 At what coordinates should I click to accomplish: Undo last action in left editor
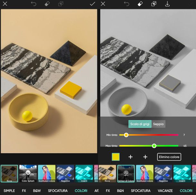coord(34,4)
